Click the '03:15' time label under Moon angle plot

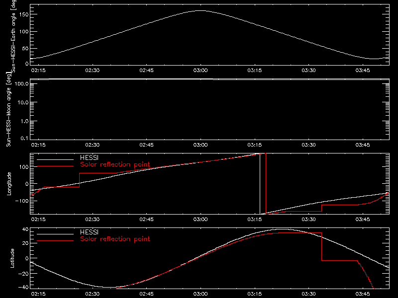tap(255, 145)
